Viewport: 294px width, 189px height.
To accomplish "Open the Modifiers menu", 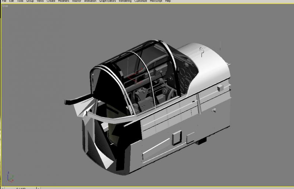I will point(64,1).
